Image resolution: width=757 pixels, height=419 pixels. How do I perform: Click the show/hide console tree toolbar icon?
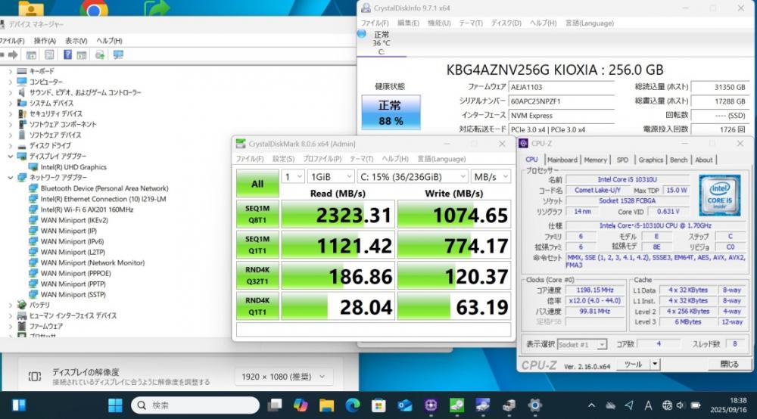coord(31,55)
